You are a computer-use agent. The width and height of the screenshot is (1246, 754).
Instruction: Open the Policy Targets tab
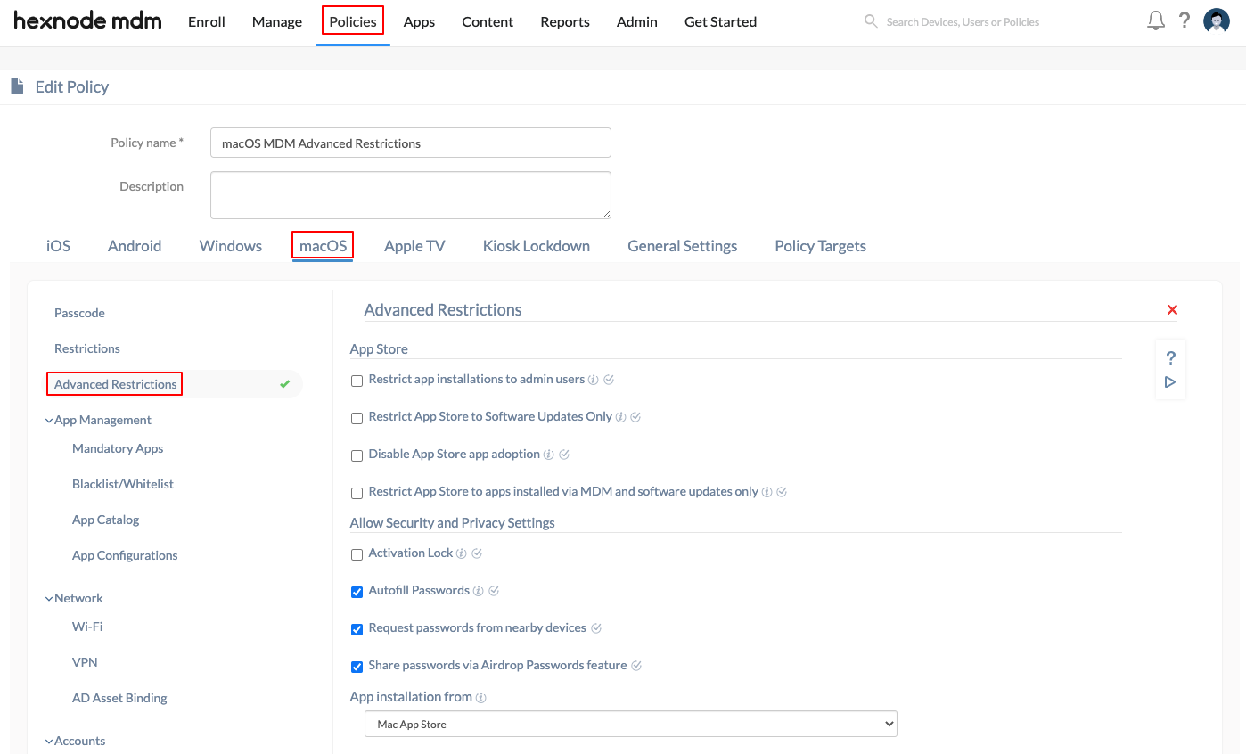[x=821, y=246]
